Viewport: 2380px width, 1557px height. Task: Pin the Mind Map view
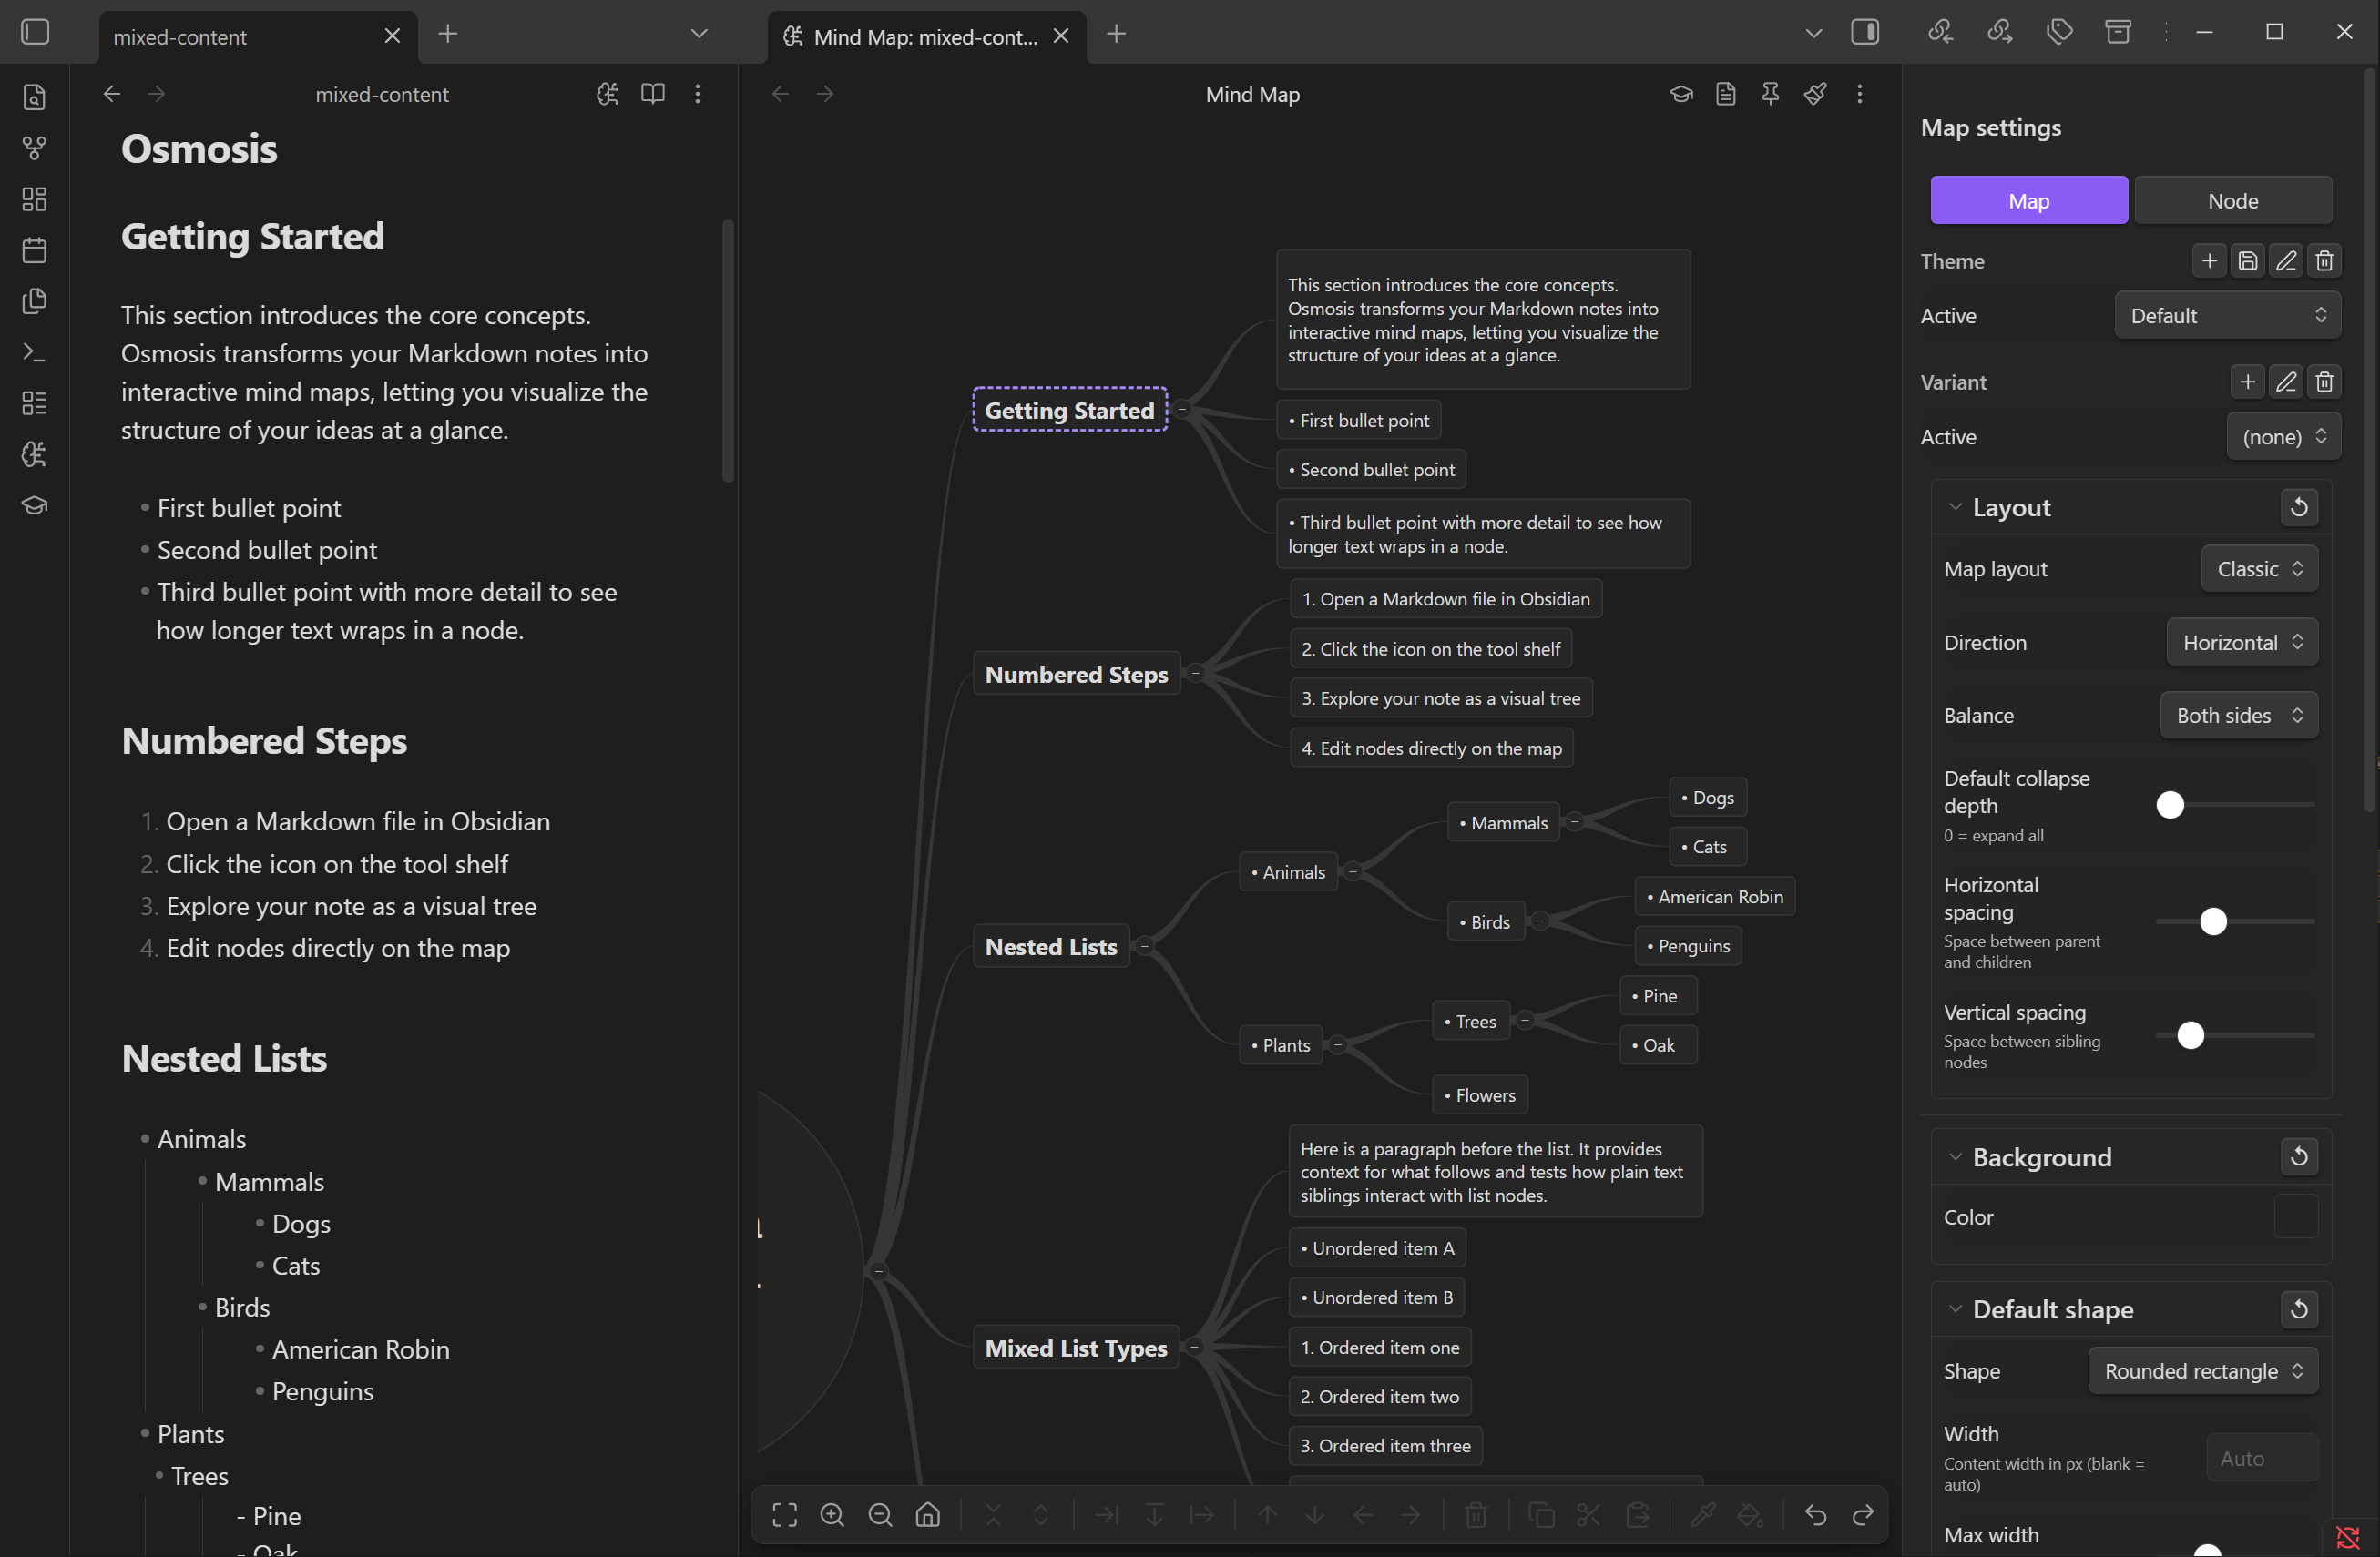click(x=1770, y=93)
